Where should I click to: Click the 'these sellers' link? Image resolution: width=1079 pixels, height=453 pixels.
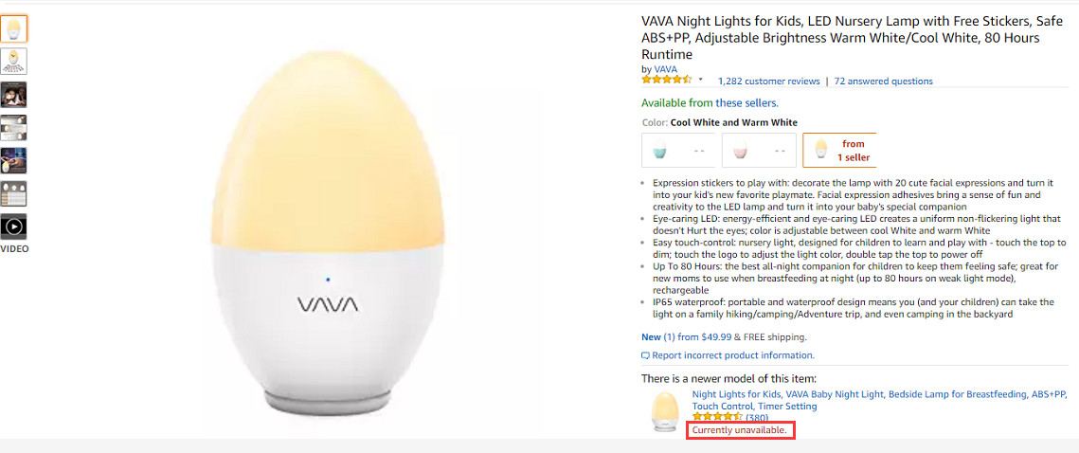(746, 103)
